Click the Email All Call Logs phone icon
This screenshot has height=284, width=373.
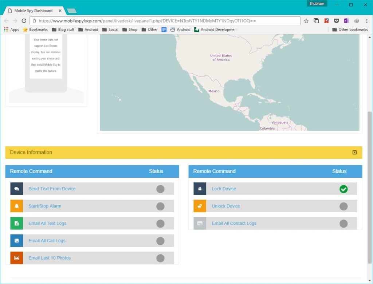17,241
